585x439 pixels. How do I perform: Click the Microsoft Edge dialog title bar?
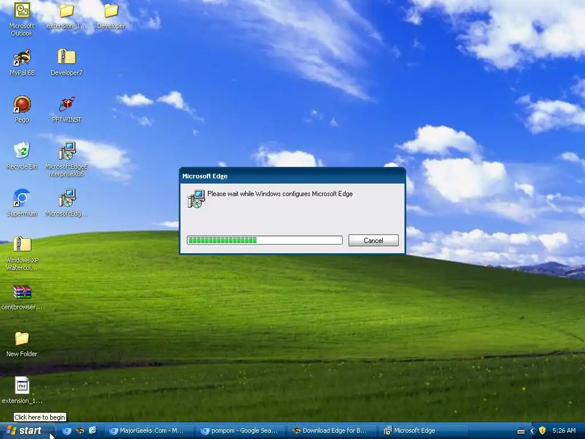(x=292, y=176)
